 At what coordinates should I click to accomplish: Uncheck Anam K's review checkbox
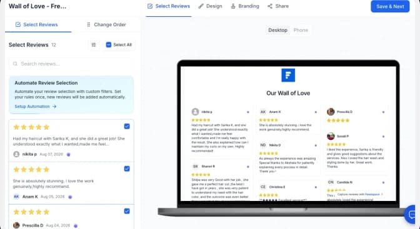pos(127,168)
